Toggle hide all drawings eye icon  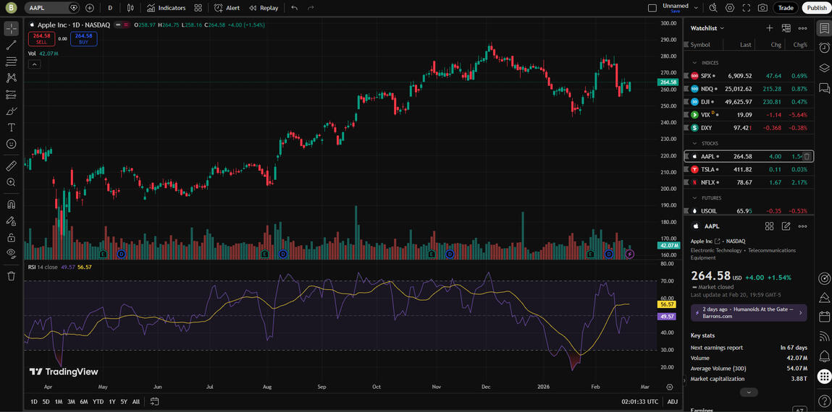click(x=11, y=253)
